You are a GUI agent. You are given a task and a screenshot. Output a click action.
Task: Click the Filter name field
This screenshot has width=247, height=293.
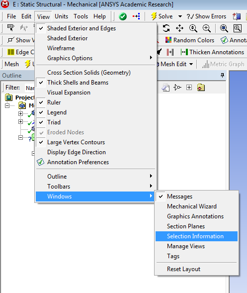[x=30, y=88]
